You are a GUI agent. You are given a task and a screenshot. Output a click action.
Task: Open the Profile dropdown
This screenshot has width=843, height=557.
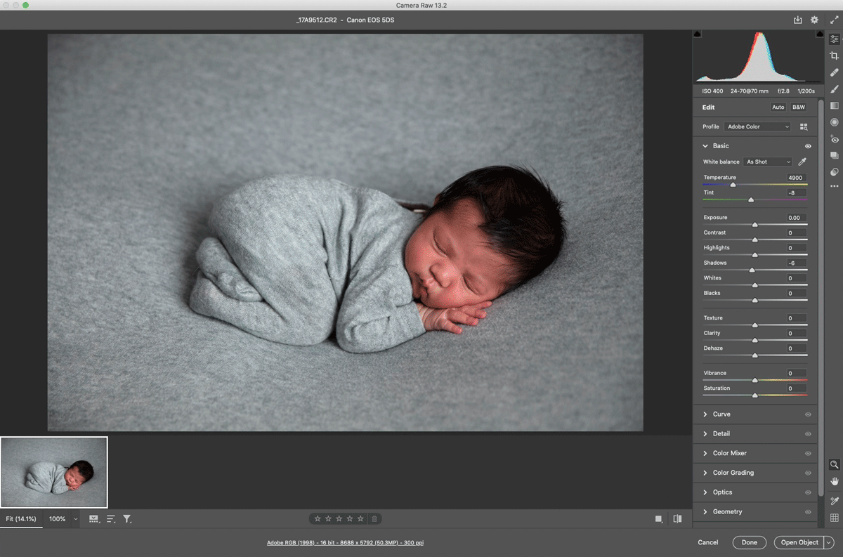click(757, 126)
